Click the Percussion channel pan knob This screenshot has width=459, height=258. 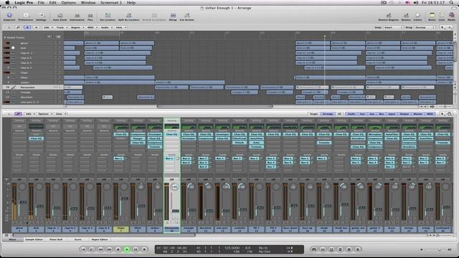[174, 186]
